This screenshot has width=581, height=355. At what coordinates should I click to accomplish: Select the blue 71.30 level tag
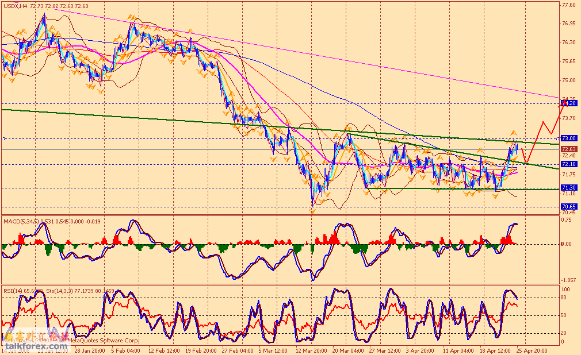569,188
